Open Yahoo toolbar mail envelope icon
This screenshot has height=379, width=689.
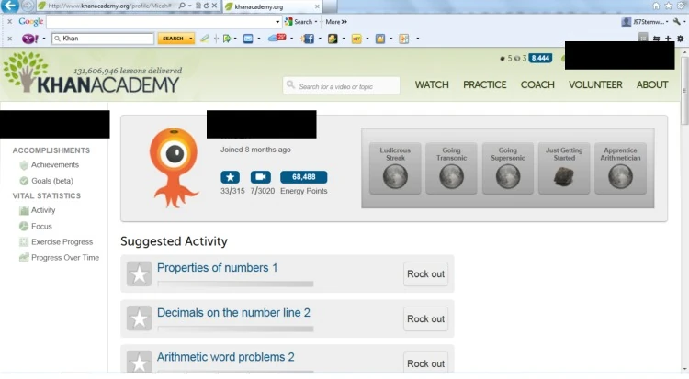248,39
